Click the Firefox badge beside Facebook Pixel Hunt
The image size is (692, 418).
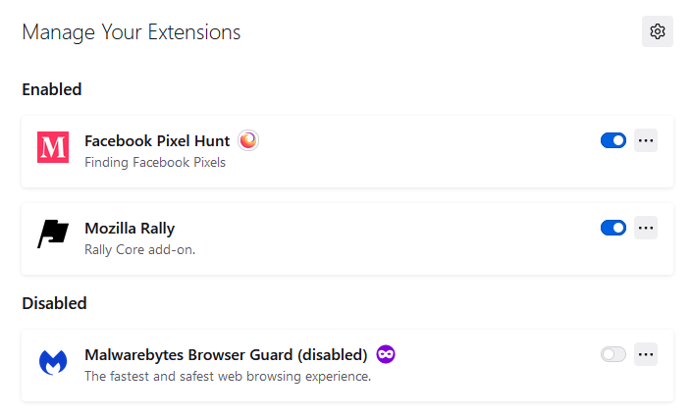tap(248, 140)
